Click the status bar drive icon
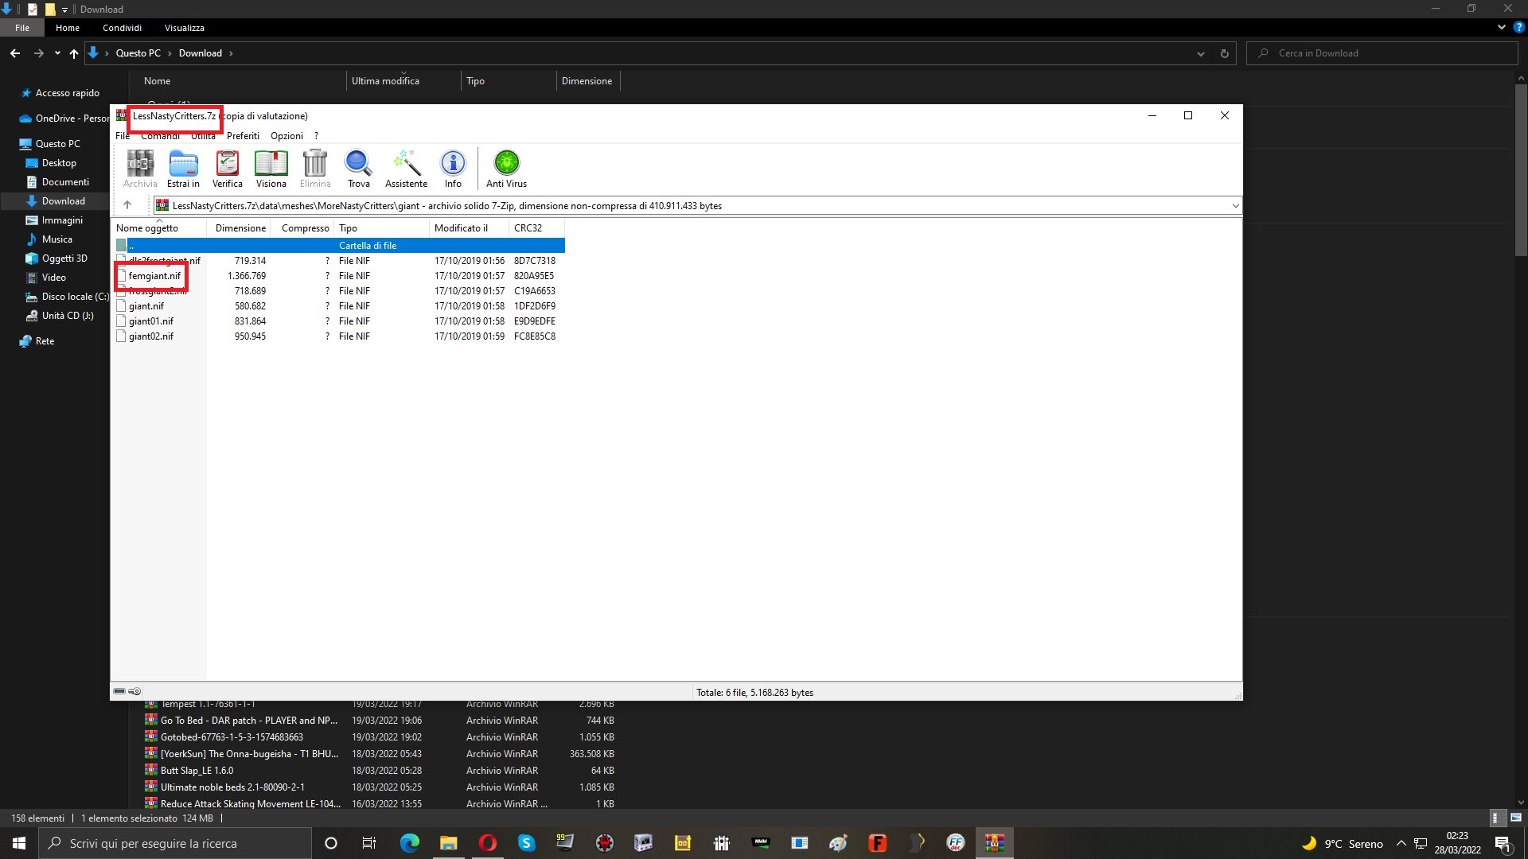Viewport: 1528px width, 859px height. (119, 691)
